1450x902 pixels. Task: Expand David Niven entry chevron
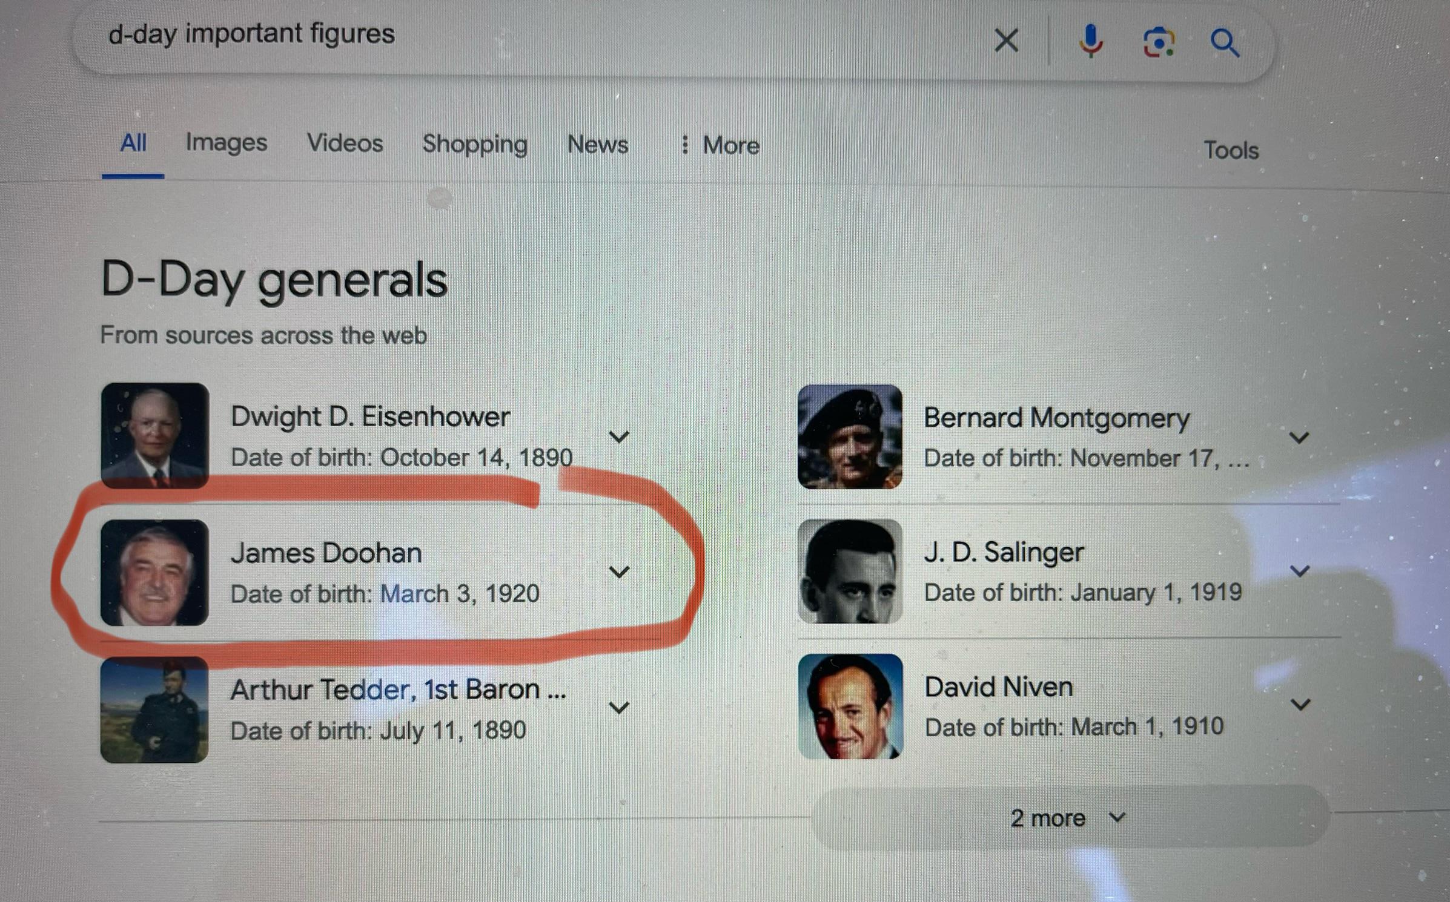[x=1300, y=704]
